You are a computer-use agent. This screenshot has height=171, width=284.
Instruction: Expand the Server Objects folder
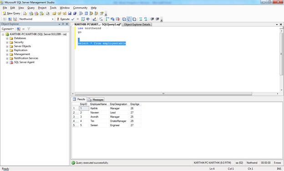[x=7, y=47]
